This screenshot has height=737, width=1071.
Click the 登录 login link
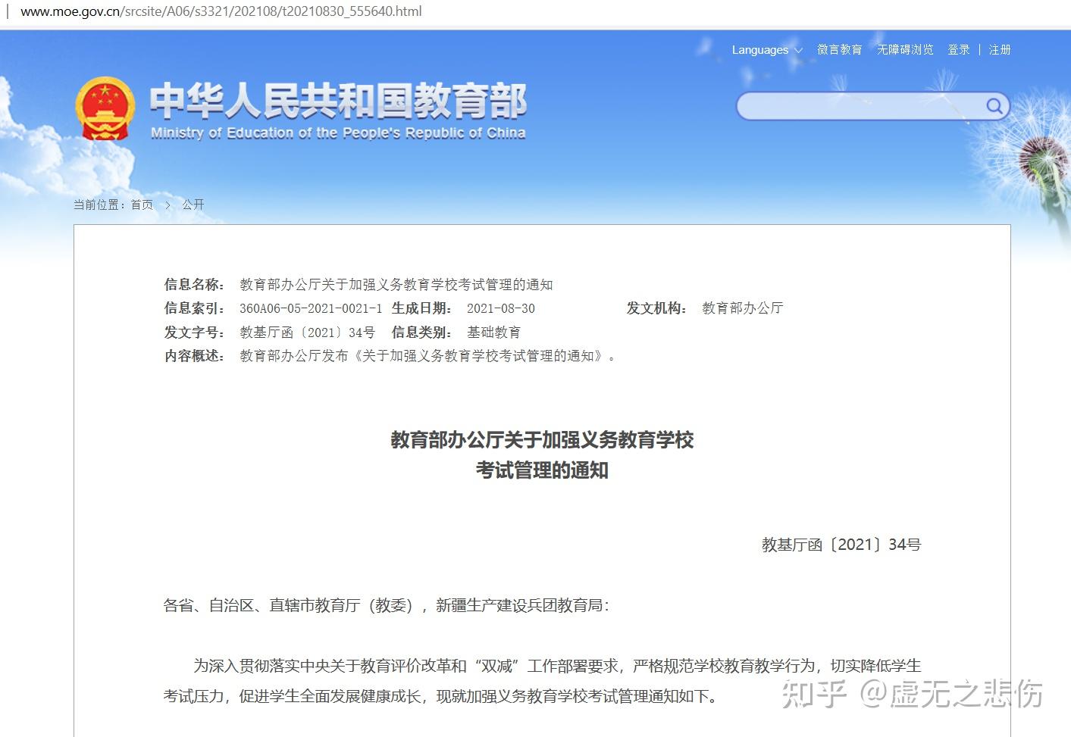(x=958, y=49)
